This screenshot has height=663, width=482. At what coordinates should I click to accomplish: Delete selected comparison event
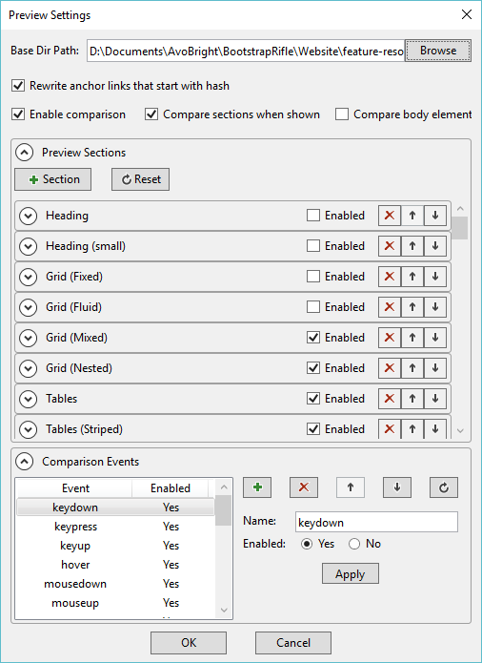click(304, 487)
